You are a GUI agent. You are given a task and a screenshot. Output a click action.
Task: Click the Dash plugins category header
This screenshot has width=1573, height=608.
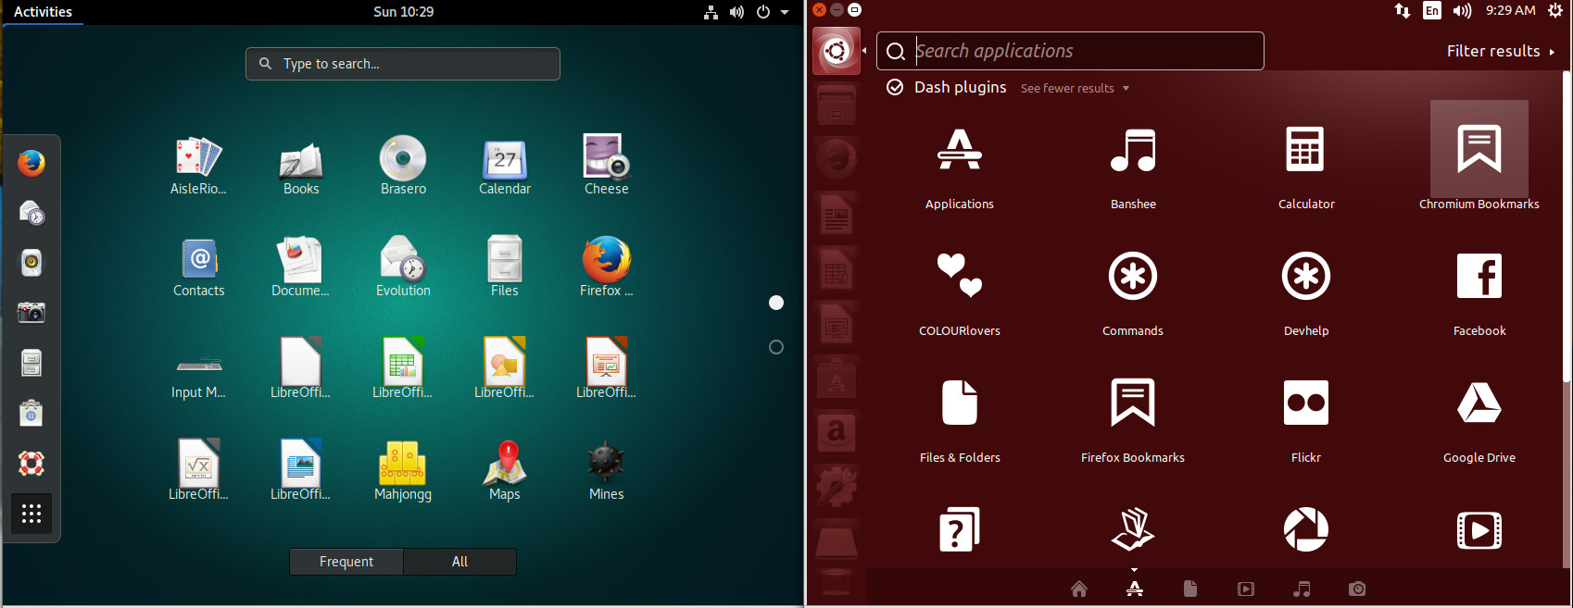coord(960,87)
